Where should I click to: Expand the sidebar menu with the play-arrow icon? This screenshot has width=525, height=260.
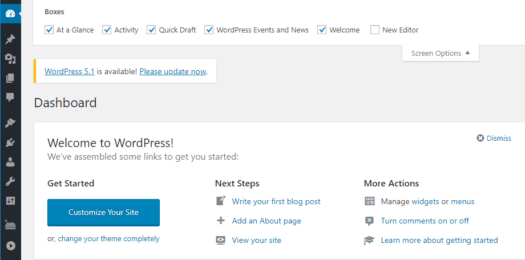10,246
